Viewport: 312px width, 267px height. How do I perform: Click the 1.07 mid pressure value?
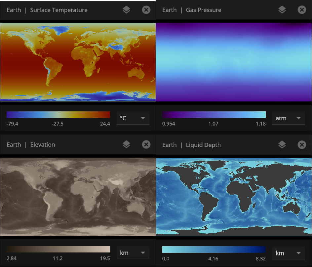pos(213,124)
